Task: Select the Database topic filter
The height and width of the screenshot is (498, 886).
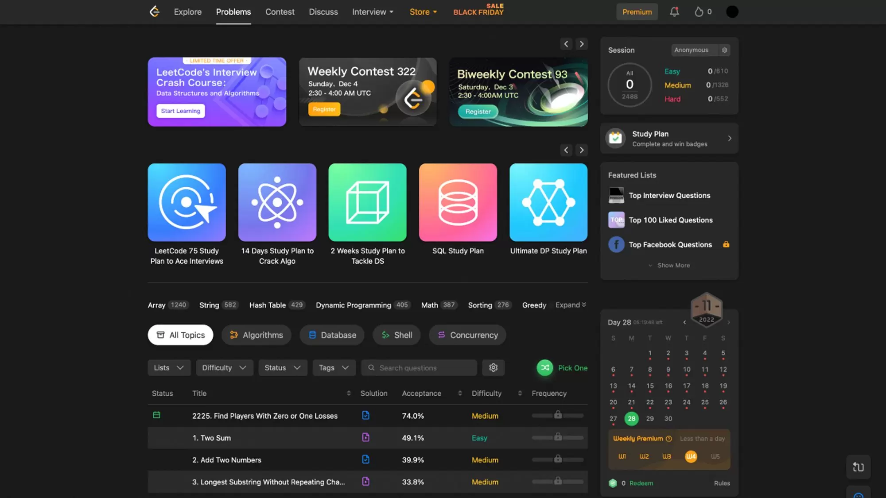Action: 332,335
